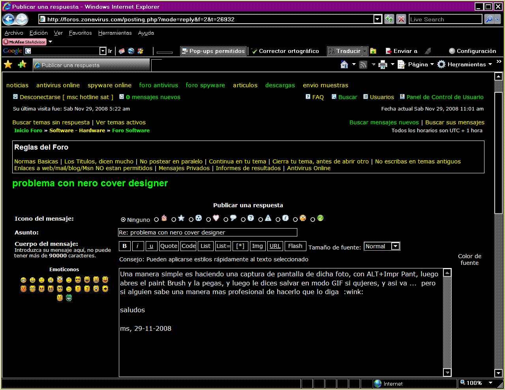Select the Ninguno message icon radio button

point(123,220)
